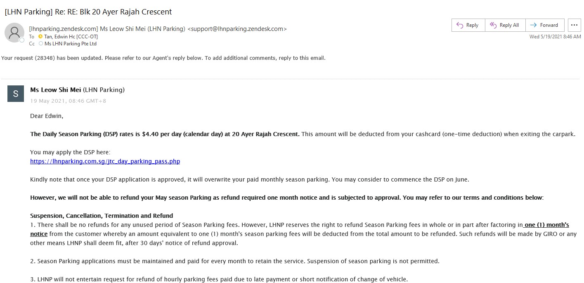
Task: Click the Reply All button
Action: (505, 25)
